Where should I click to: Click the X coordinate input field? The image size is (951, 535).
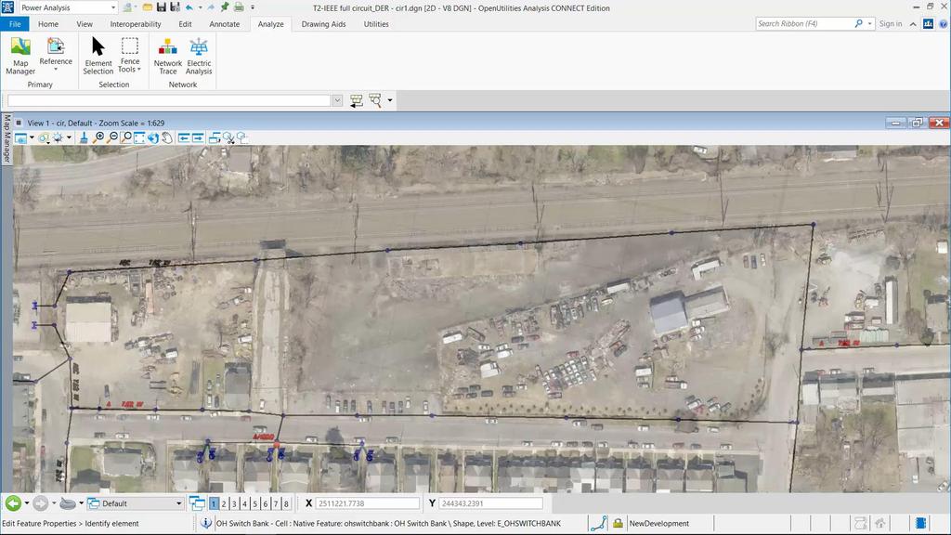coord(367,503)
